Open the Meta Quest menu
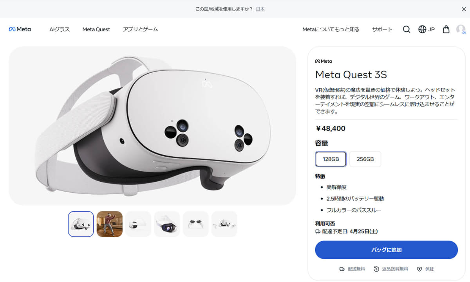Screen dimensions: 470x282 click(96, 29)
